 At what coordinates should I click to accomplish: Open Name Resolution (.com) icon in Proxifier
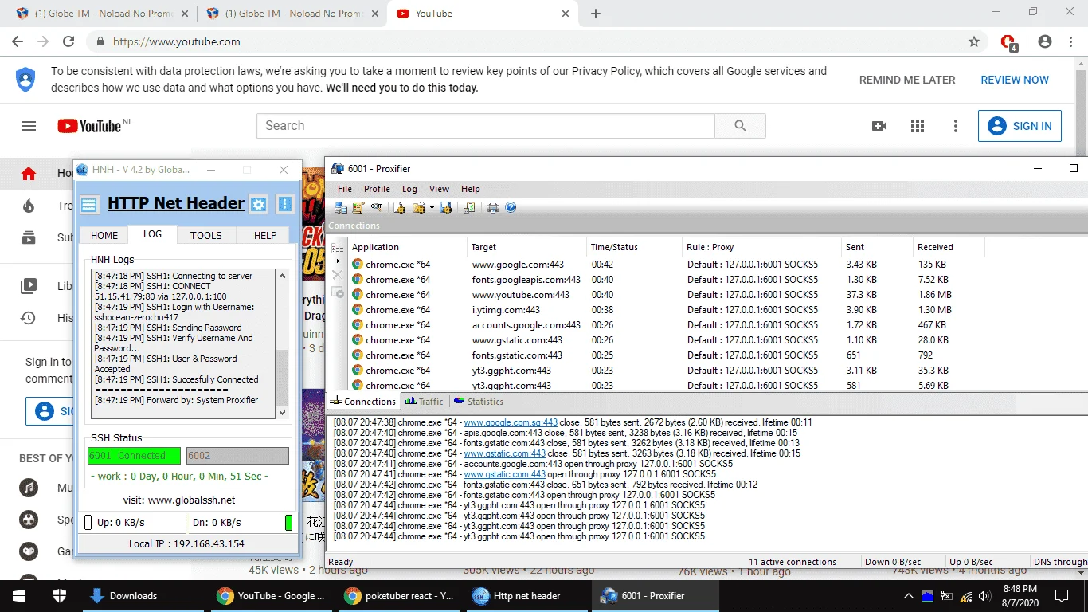[376, 207]
